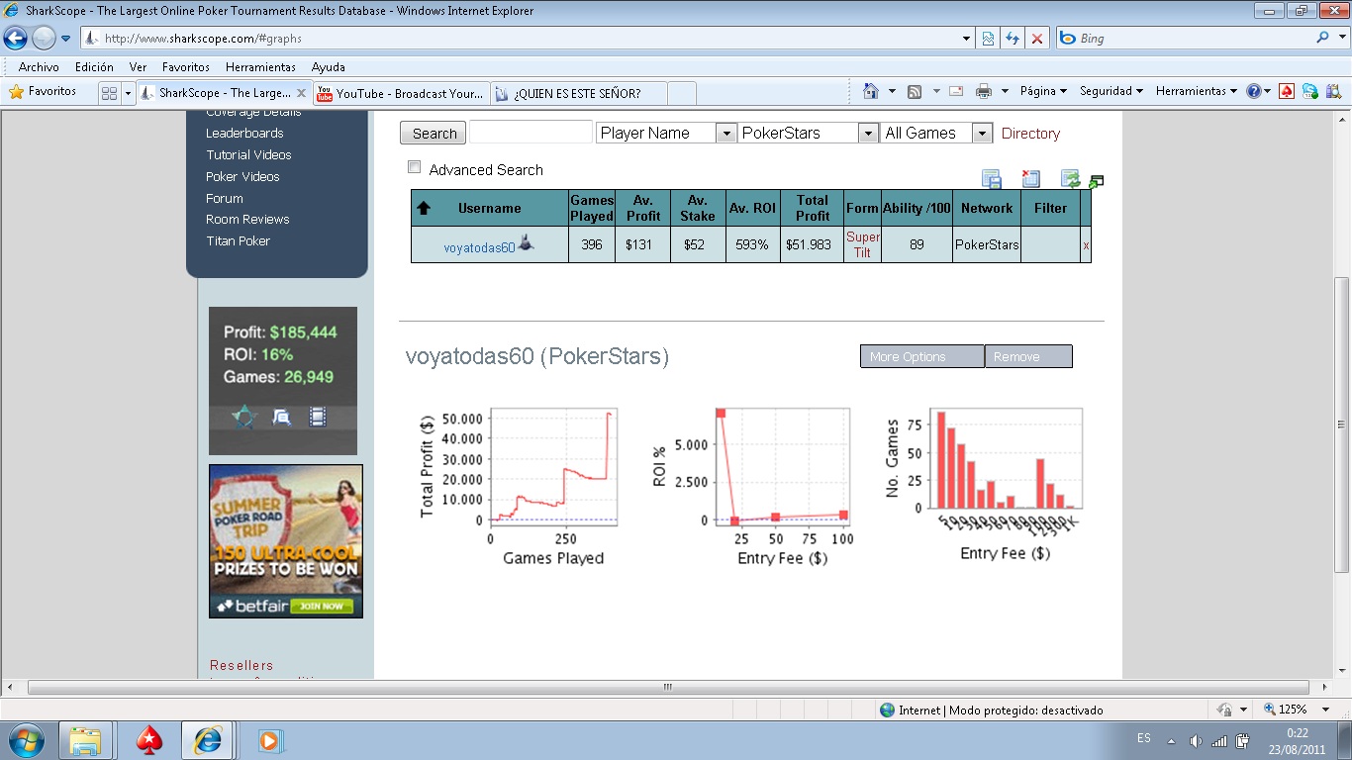Screen dimensions: 1352x760
Task: Open the PokerStars network dropdown
Action: [x=868, y=133]
